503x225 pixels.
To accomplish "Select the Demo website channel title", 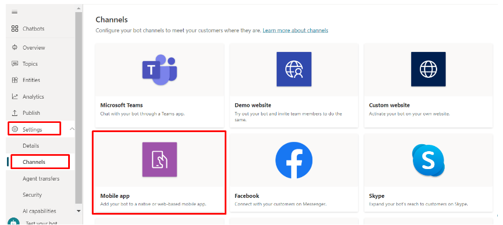I will [253, 106].
